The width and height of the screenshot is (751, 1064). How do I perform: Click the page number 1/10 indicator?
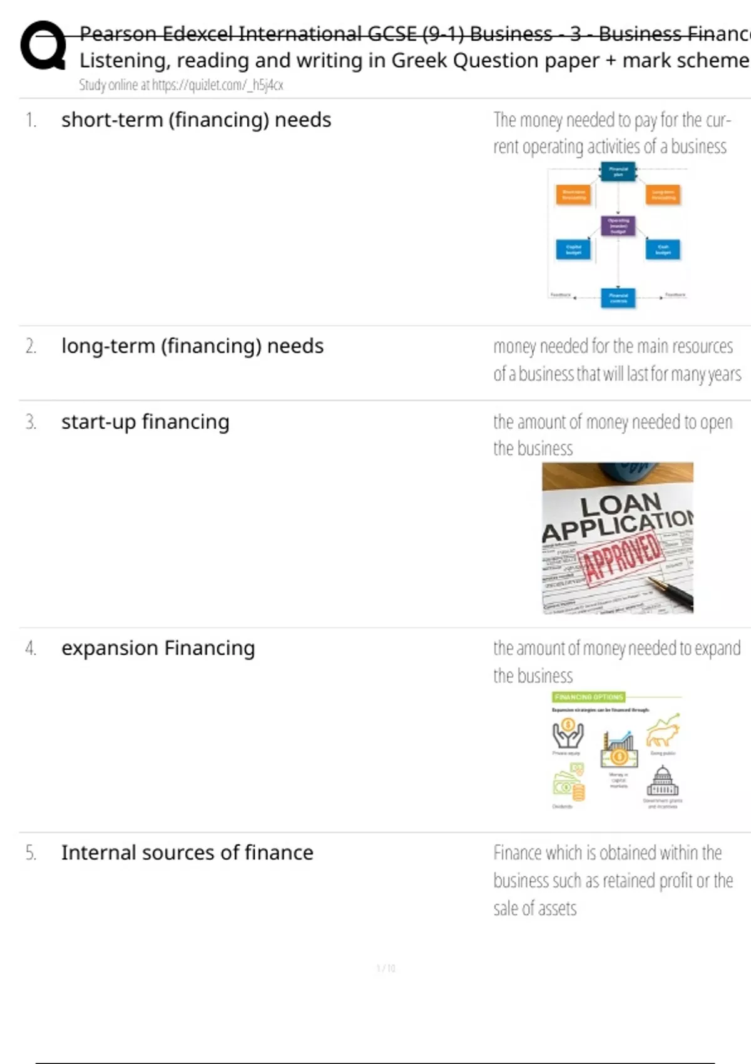[386, 968]
